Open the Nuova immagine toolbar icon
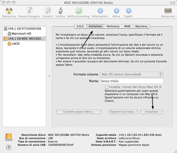The width and height of the screenshot is (177, 153). point(29,10)
